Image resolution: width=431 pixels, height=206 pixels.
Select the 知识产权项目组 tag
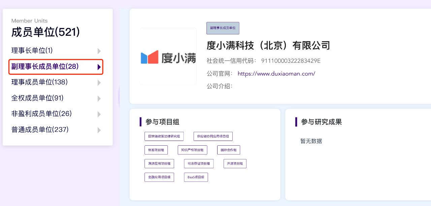(193, 150)
